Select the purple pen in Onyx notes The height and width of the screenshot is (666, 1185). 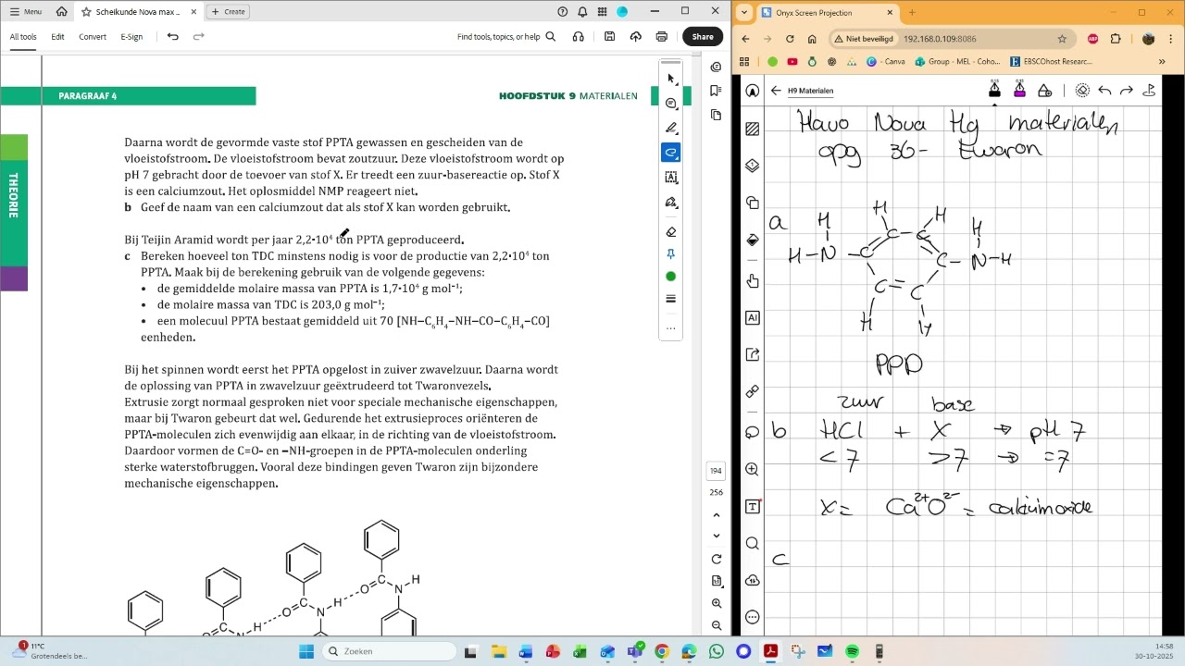point(1019,90)
